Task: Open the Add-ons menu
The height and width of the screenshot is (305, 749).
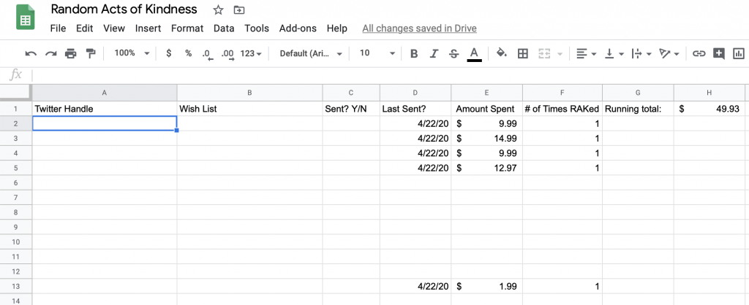Action: 298,28
